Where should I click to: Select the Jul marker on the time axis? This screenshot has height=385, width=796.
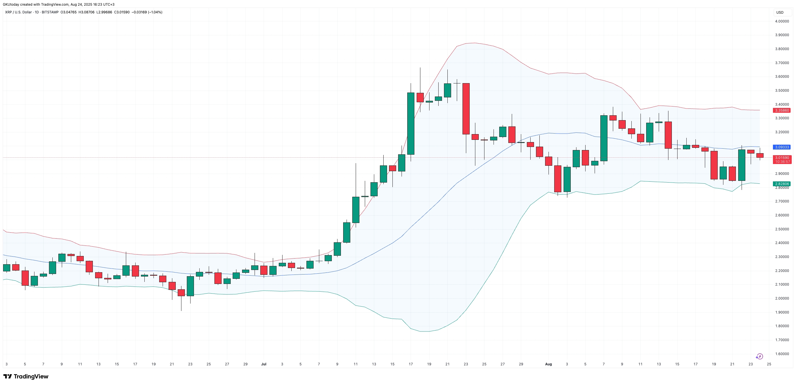(264, 364)
